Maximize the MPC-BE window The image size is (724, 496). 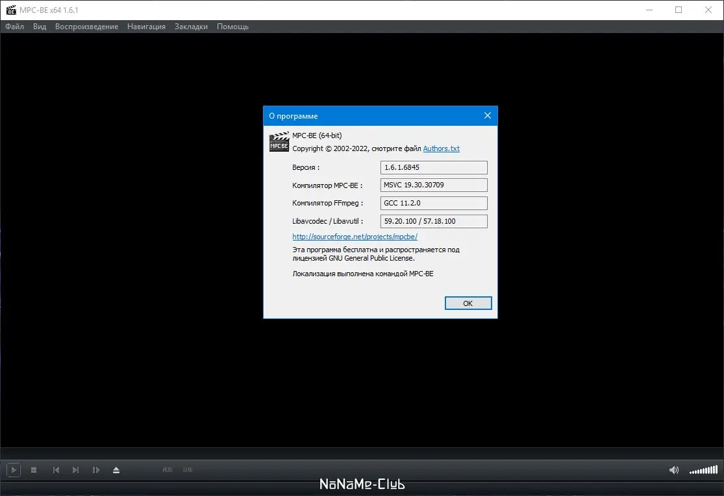(679, 10)
